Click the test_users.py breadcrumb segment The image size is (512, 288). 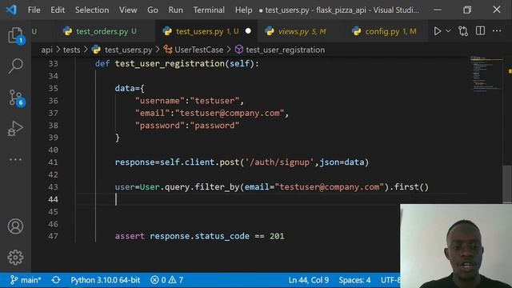[x=128, y=50]
